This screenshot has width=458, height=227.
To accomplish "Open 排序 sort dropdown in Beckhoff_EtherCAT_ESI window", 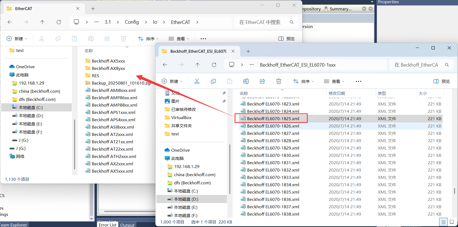I will [x=304, y=81].
